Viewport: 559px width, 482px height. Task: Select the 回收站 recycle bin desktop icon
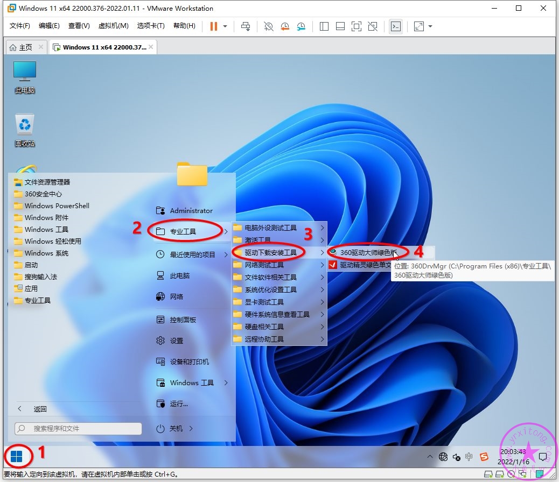coord(25,130)
